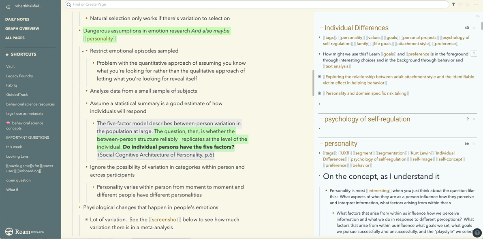This screenshot has width=483, height=239.
Task: Click the Find or Create Page search field
Action: (x=259, y=4)
